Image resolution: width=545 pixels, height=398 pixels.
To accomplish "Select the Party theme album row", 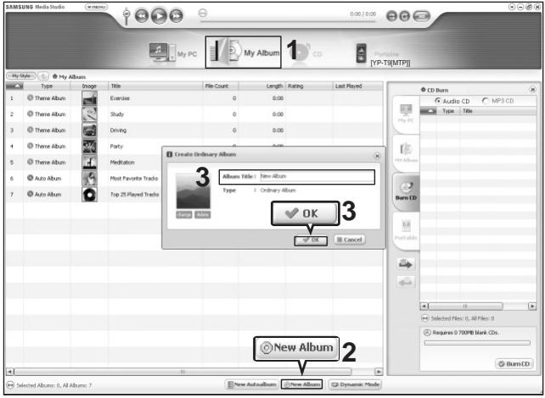I will [x=83, y=146].
